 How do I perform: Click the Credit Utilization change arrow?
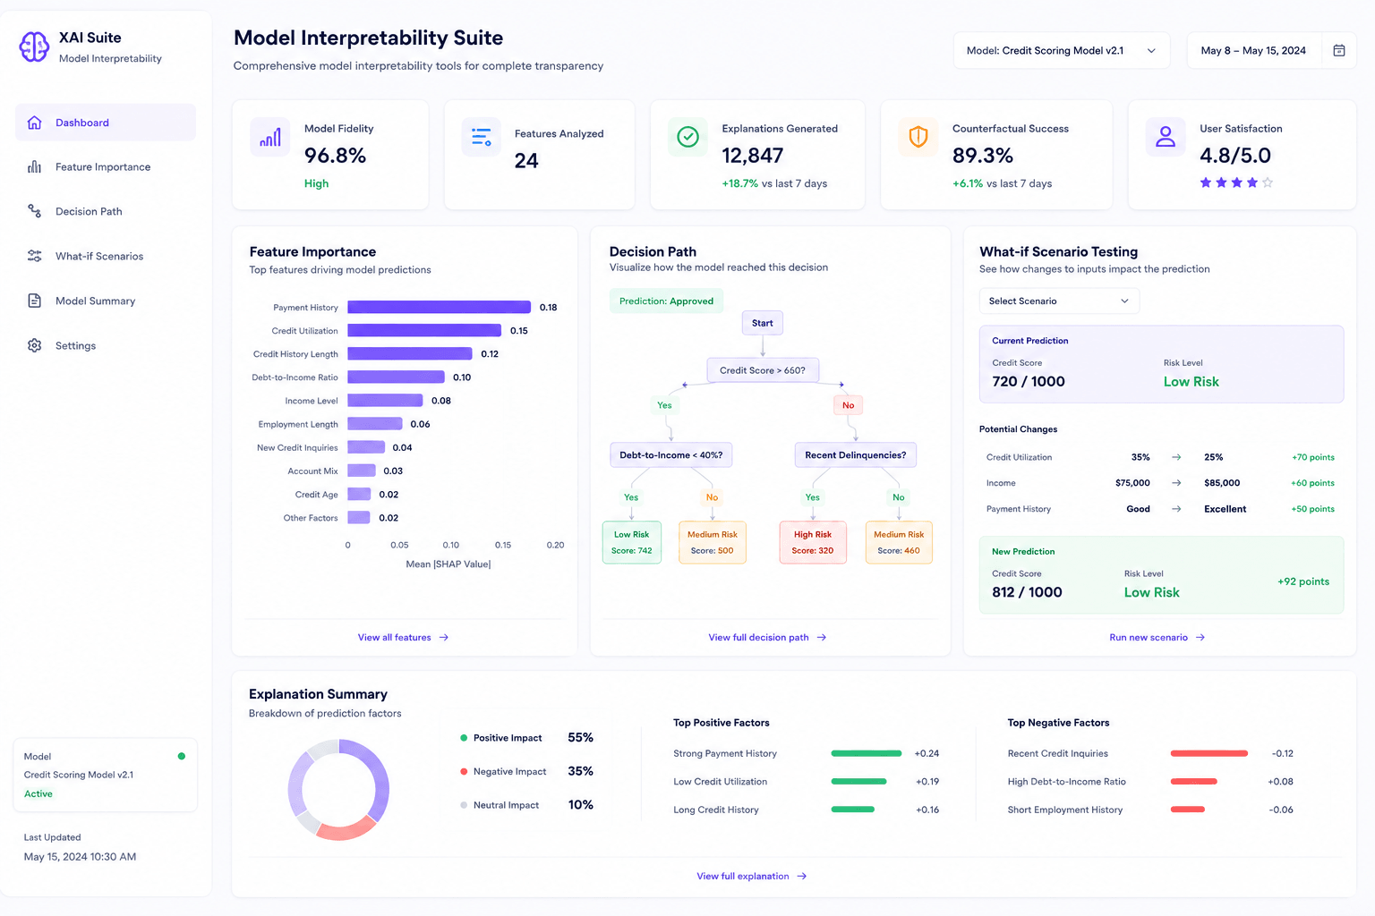[x=1176, y=457]
